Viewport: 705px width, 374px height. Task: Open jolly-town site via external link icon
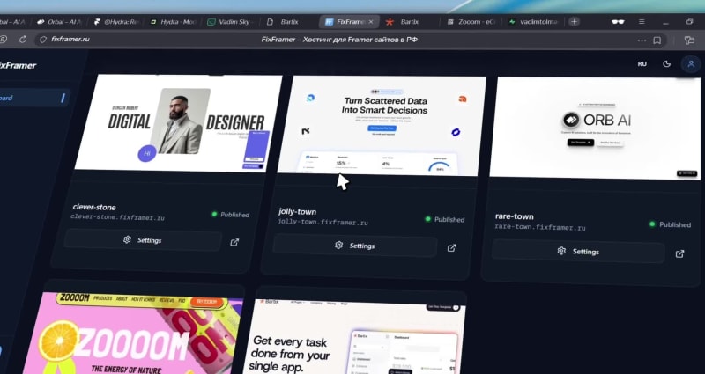click(x=451, y=248)
